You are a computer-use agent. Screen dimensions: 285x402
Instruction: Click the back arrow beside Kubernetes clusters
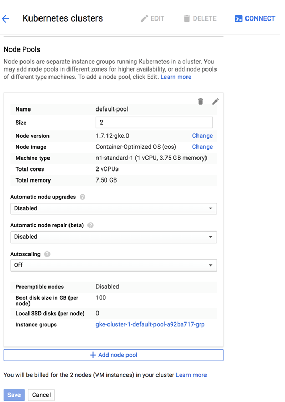pos(5,19)
